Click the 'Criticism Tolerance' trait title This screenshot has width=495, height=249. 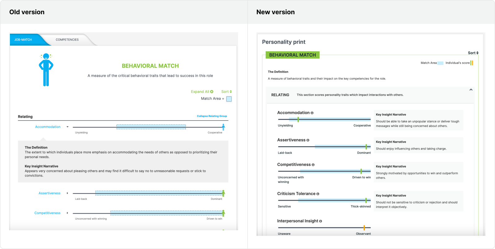(x=296, y=194)
